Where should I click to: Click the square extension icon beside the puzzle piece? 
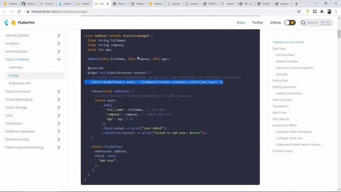(315, 12)
